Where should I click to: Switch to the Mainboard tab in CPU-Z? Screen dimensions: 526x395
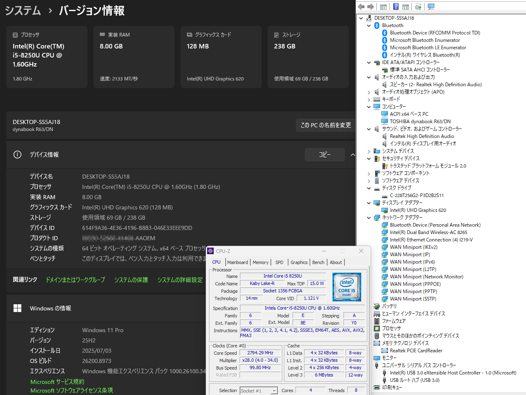238,262
